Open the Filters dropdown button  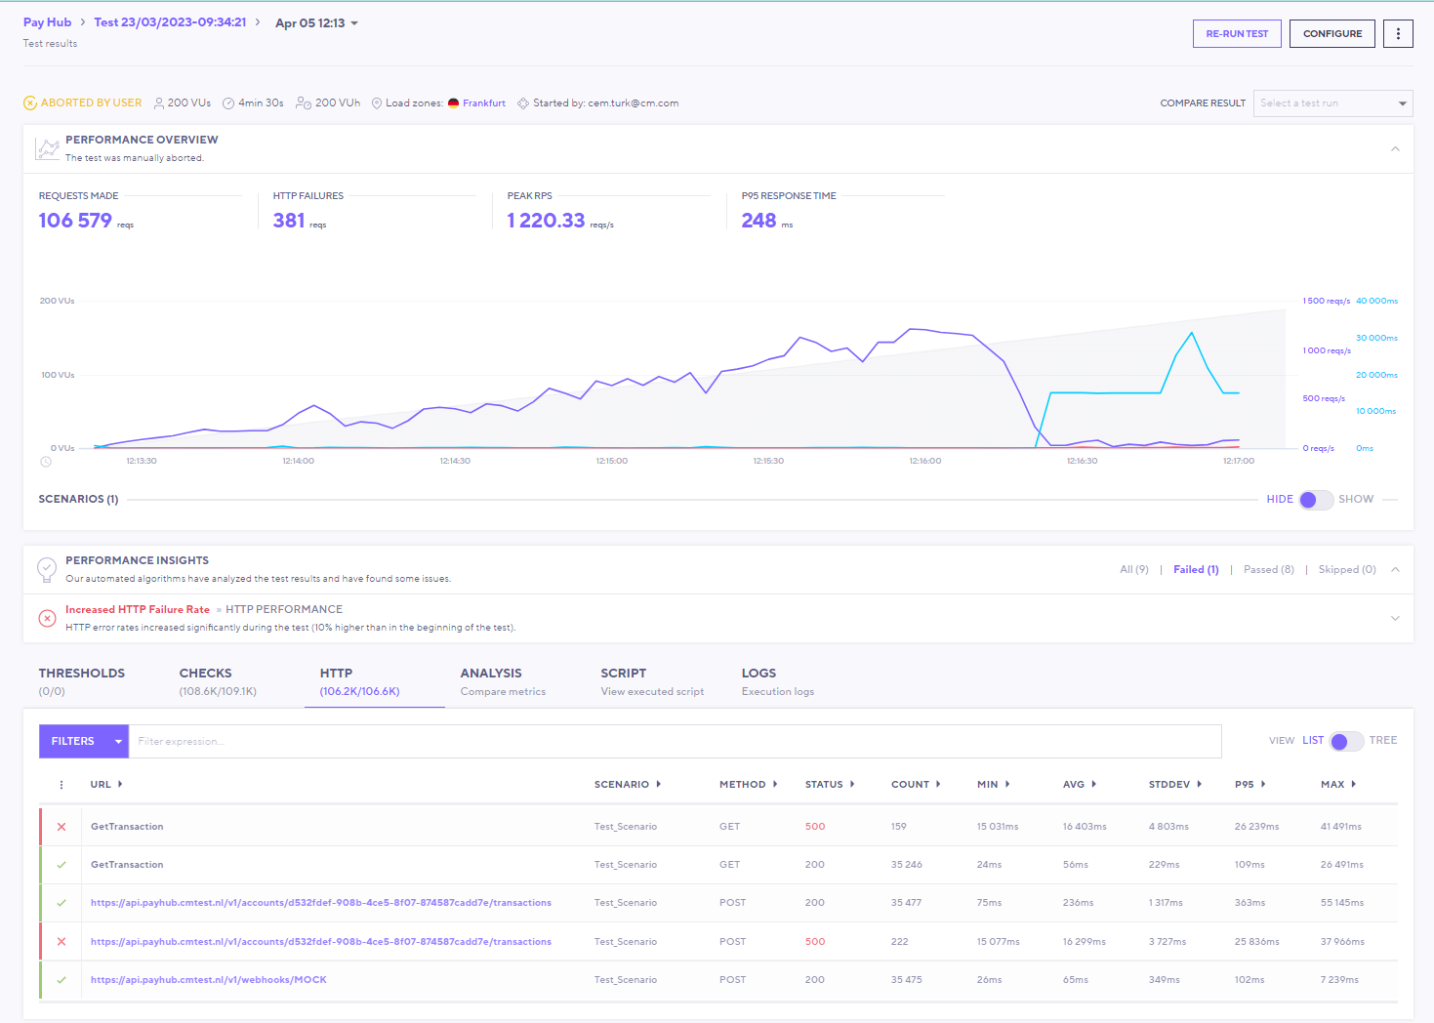pos(84,742)
